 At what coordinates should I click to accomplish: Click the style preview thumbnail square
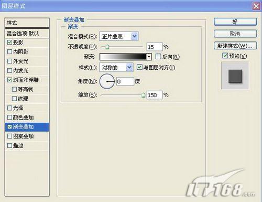click(235, 76)
